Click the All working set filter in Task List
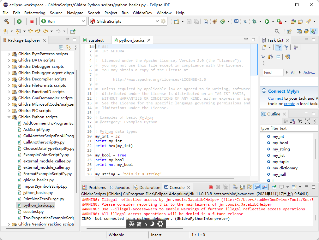Viewport: 319px width, 240px height. tap(293, 72)
